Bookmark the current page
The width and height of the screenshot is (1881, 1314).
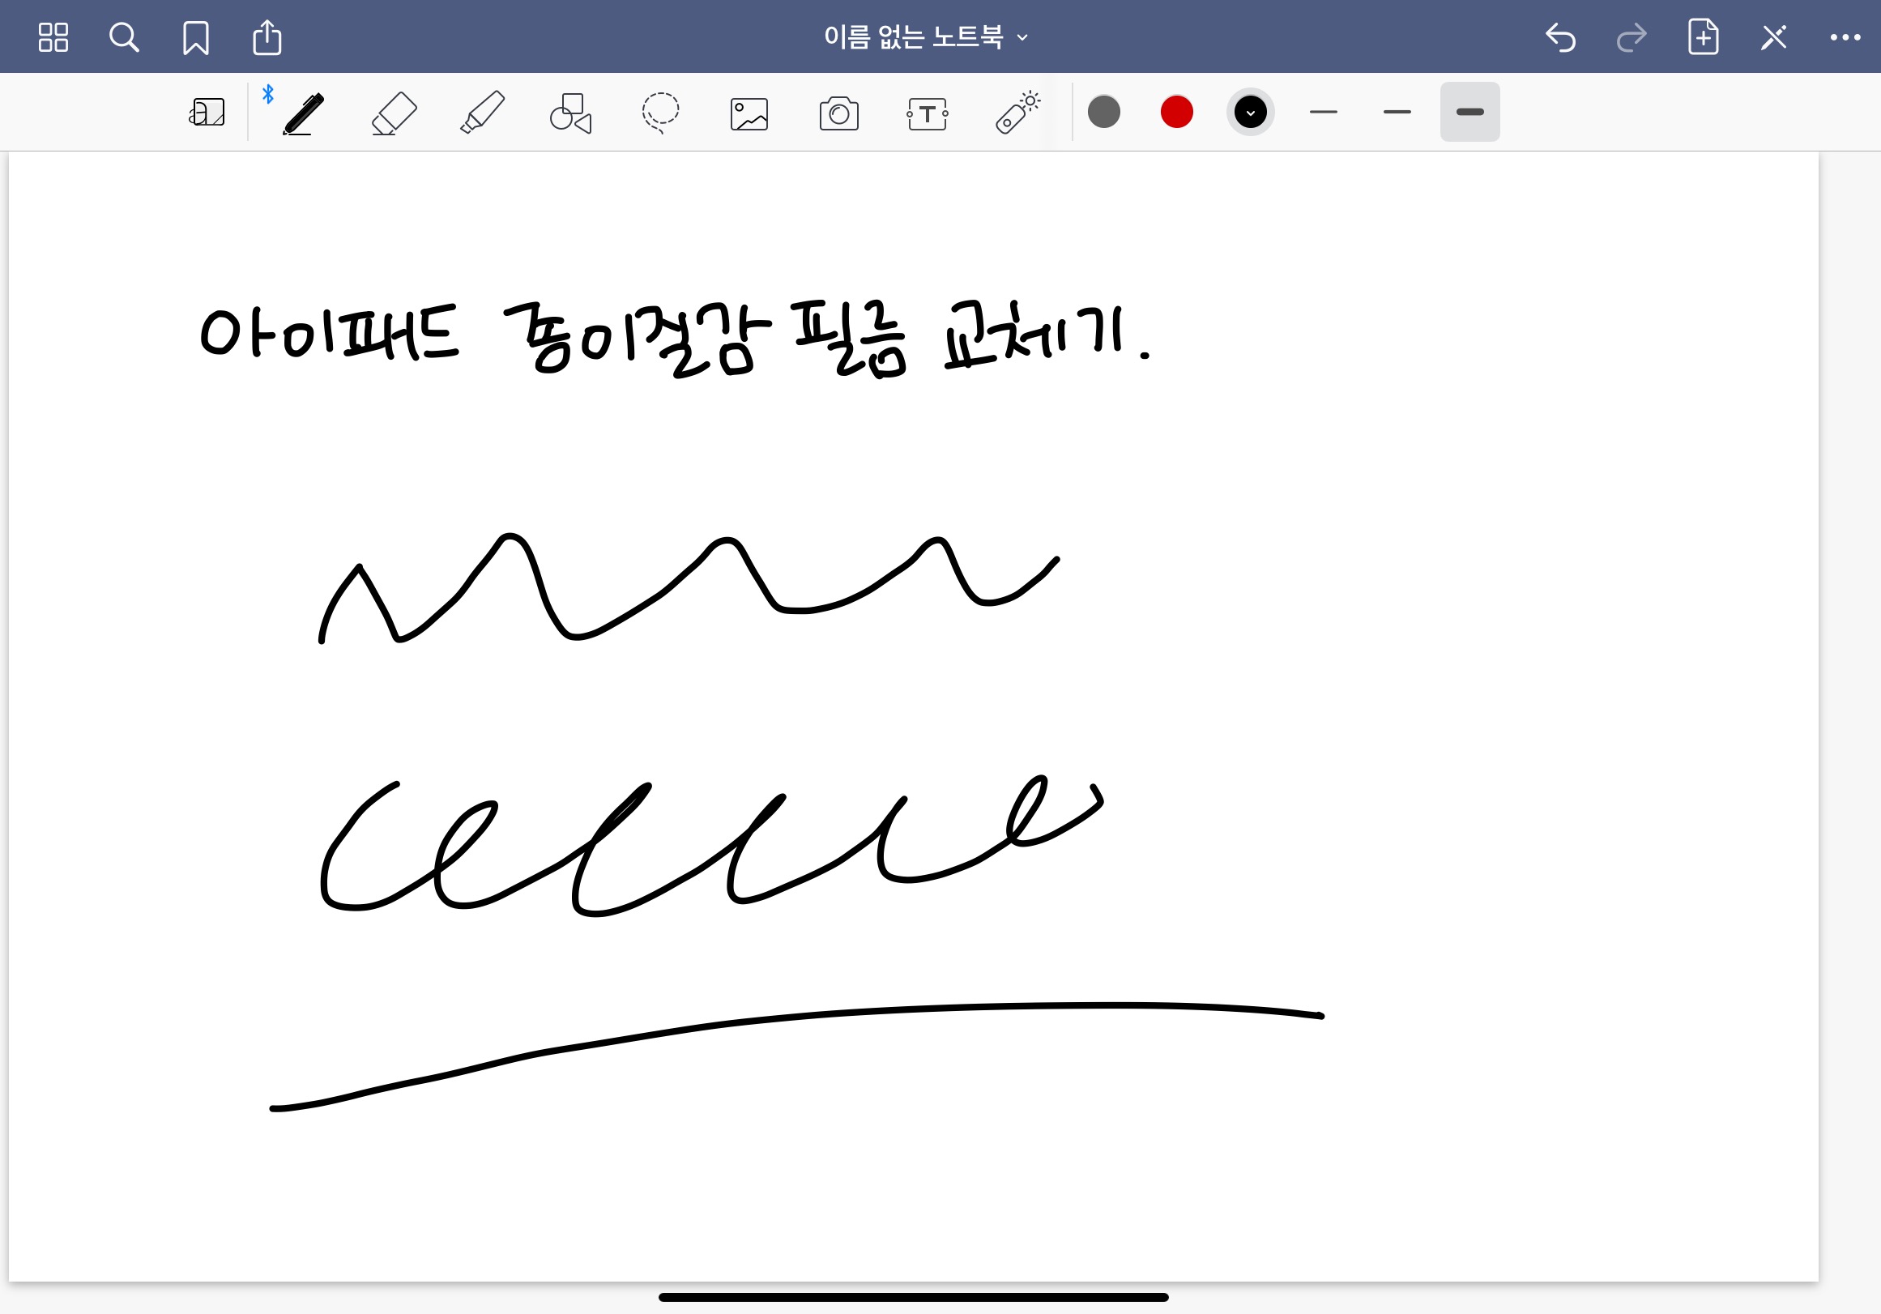(x=196, y=37)
